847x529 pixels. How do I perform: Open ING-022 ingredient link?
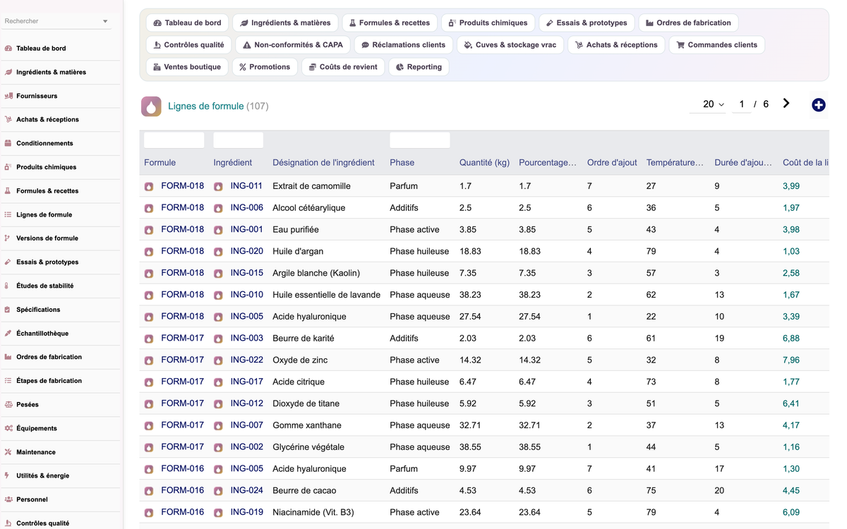tap(247, 360)
